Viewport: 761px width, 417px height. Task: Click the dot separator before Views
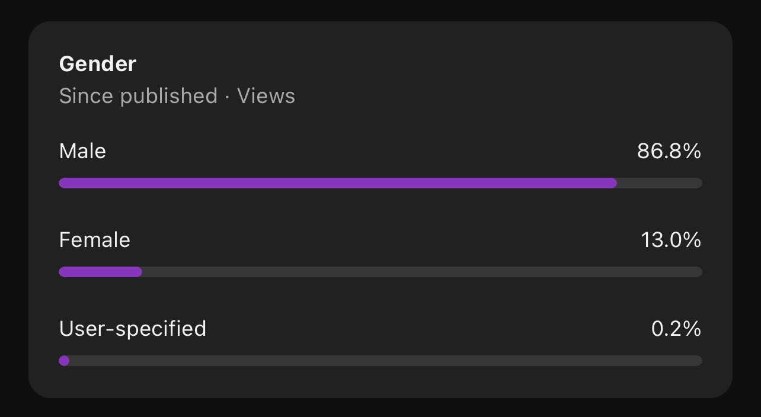click(228, 97)
